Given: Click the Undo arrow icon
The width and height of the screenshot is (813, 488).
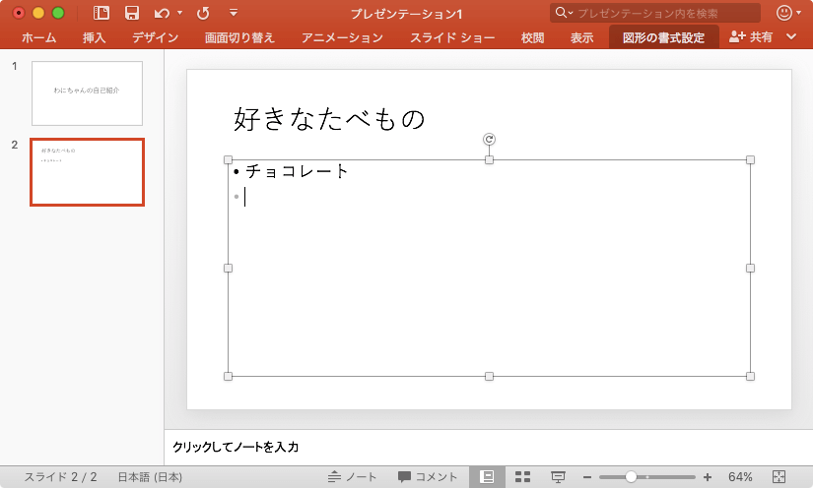Looking at the screenshot, I should pyautogui.click(x=162, y=13).
